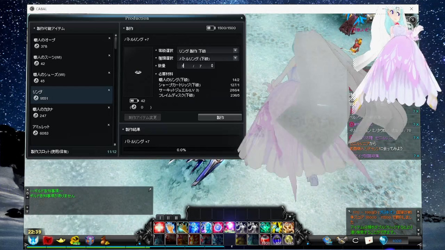
Task: Use the red potion in slot 0
Action: (265, 239)
